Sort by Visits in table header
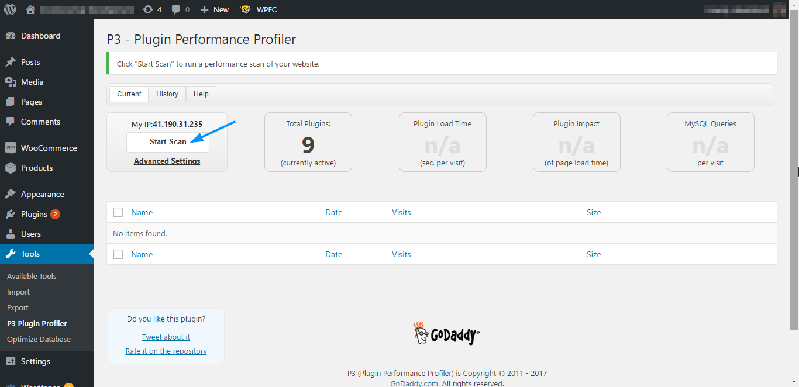799x387 pixels. [x=401, y=212]
